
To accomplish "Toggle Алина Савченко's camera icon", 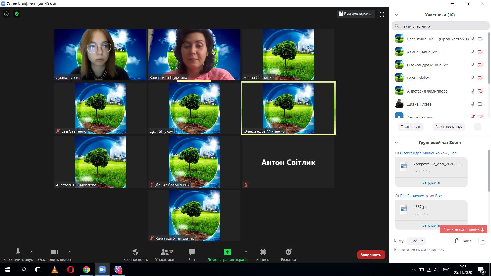I will [481, 52].
